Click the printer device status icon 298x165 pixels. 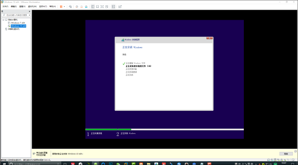click(x=282, y=160)
